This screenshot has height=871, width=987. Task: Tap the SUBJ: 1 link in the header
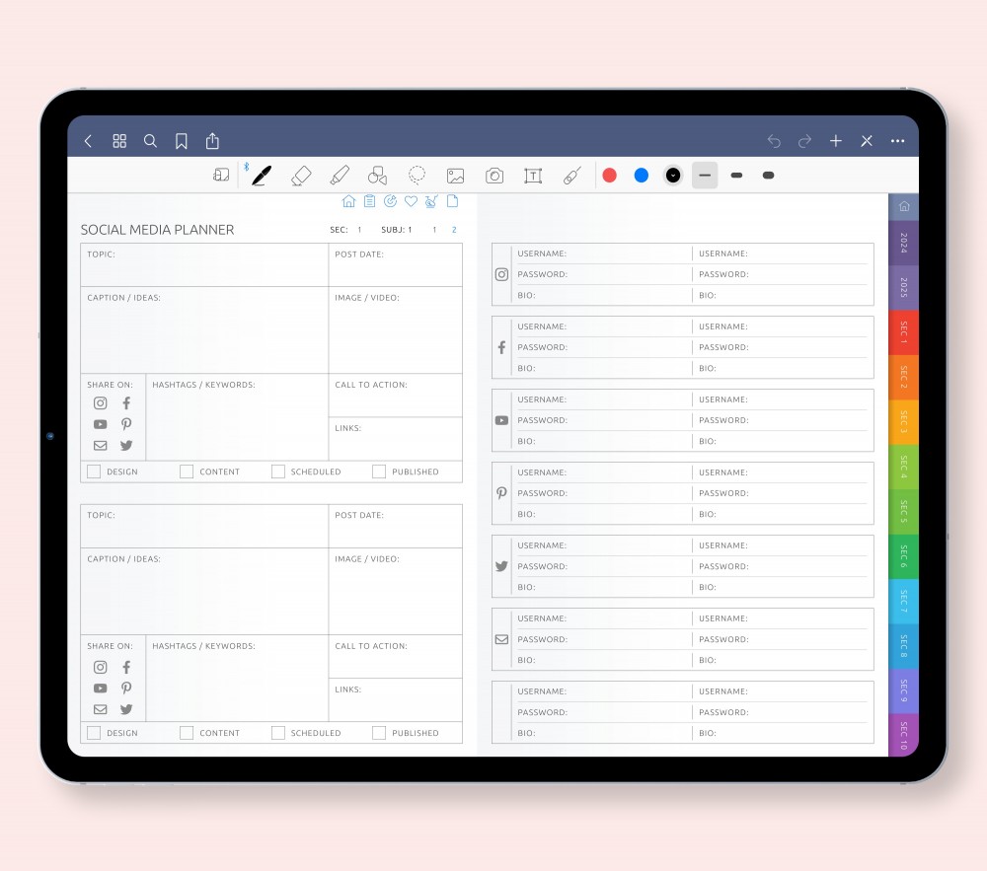397,230
